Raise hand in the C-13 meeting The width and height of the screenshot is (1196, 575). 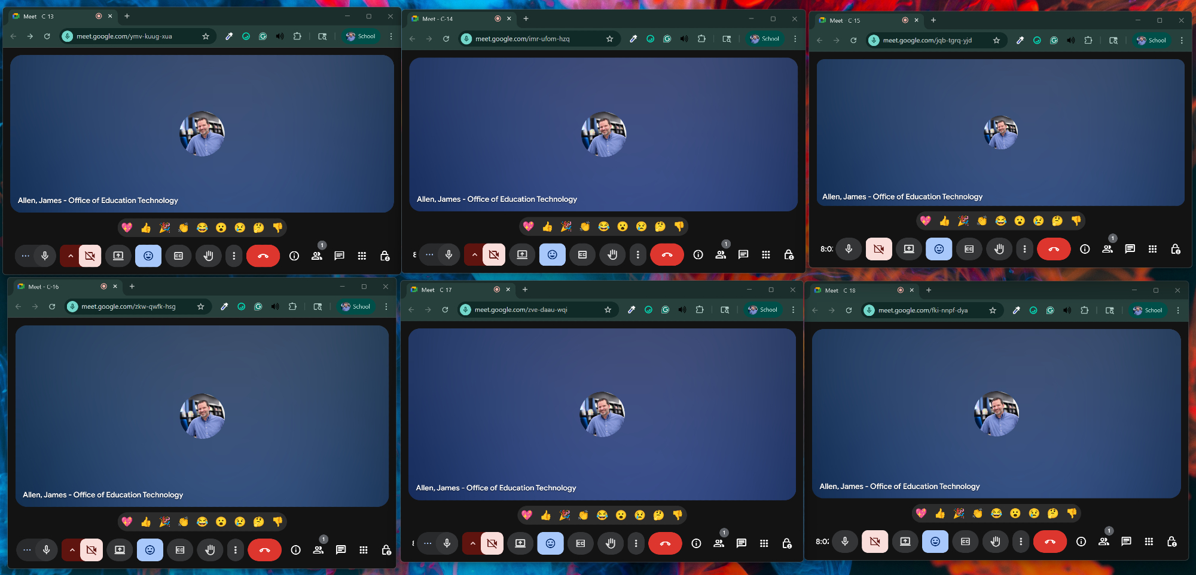pos(208,256)
